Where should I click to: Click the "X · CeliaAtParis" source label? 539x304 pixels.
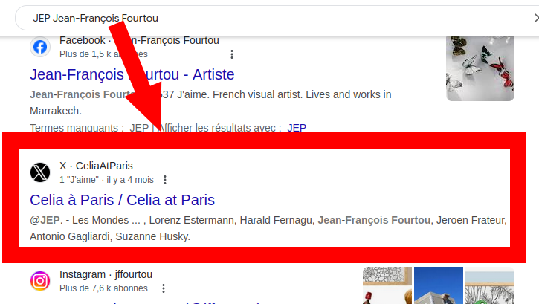96,166
